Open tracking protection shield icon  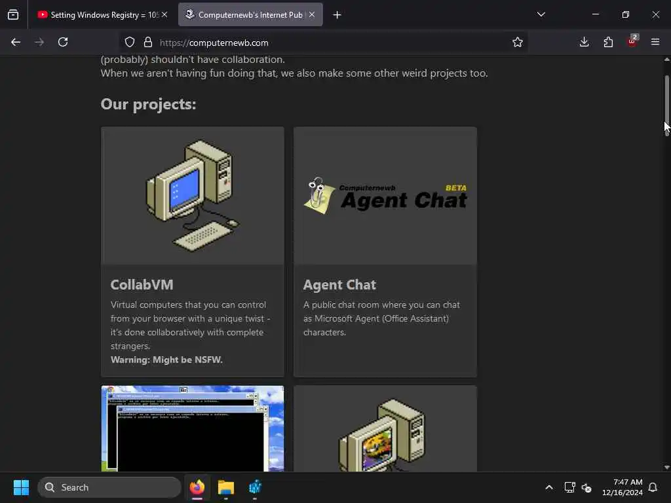(130, 43)
